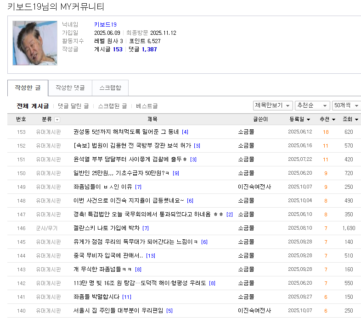361x319 pixels.
Task: Open post 중국 무비자 입국에 관해서
Action: point(108,256)
